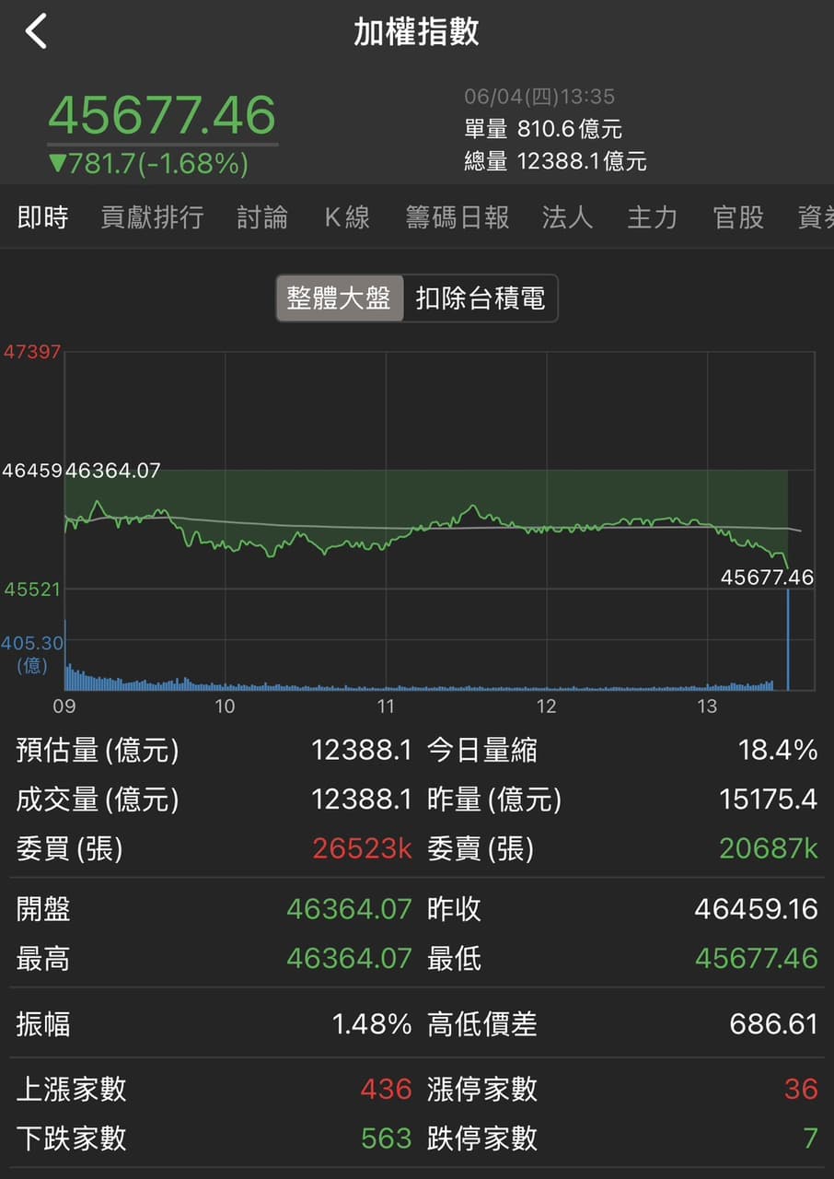The height and width of the screenshot is (1179, 834).
Task: Tap the partially visible 資券 tab
Action: tap(816, 217)
